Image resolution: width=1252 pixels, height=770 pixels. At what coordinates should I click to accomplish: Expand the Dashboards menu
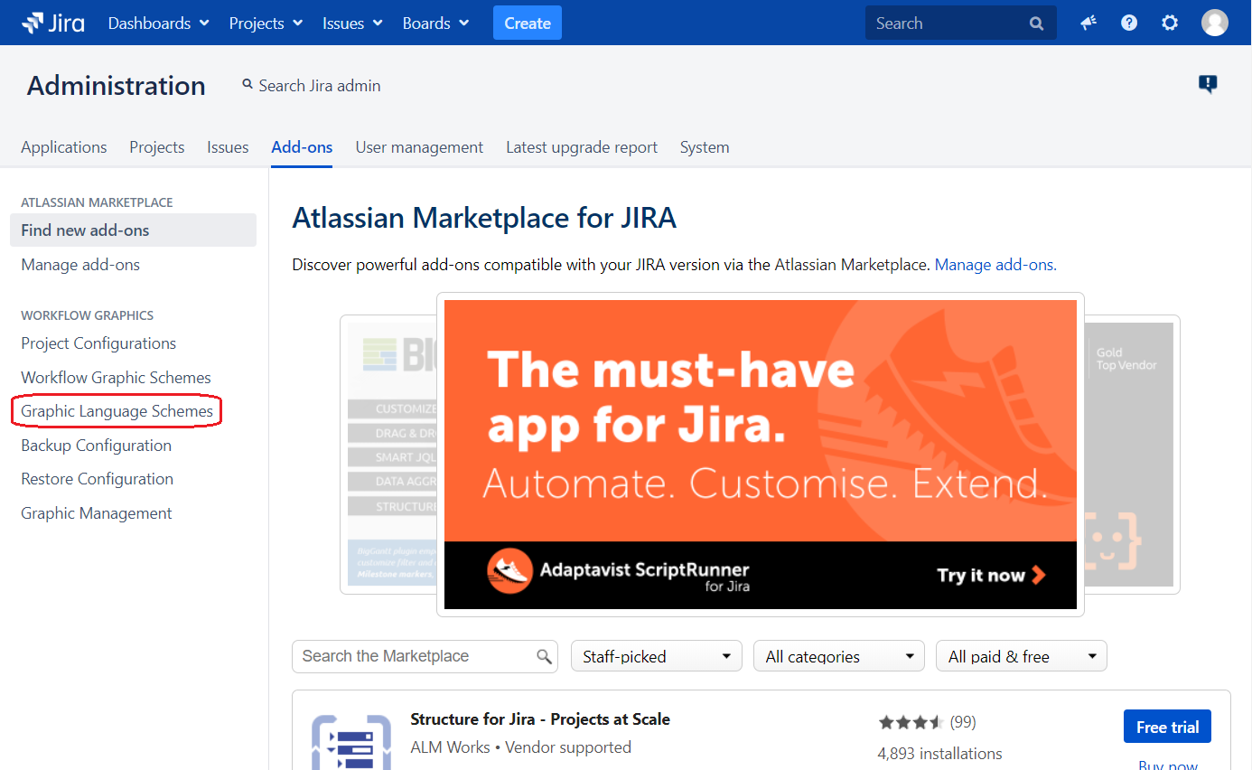[x=159, y=23]
